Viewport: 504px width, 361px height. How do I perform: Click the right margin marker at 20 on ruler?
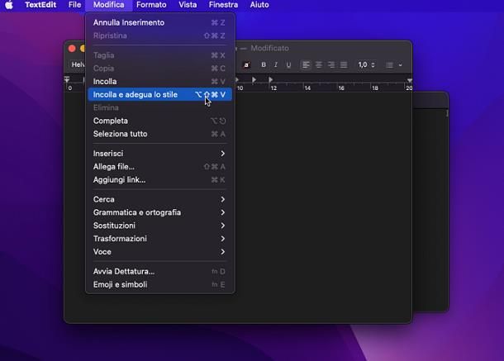pos(409,80)
